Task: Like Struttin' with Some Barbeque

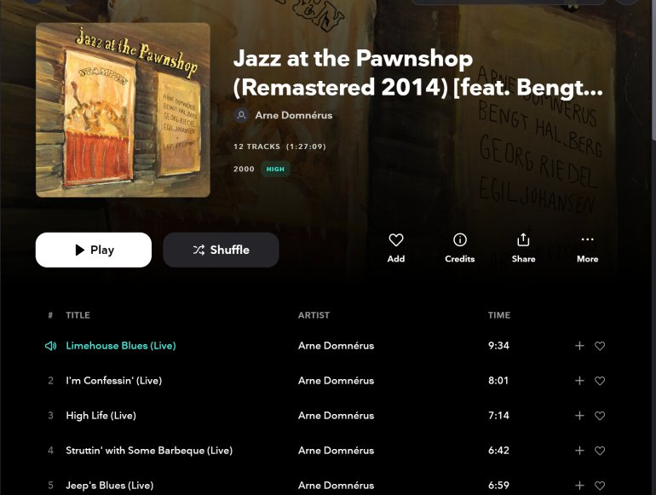Action: [600, 451]
